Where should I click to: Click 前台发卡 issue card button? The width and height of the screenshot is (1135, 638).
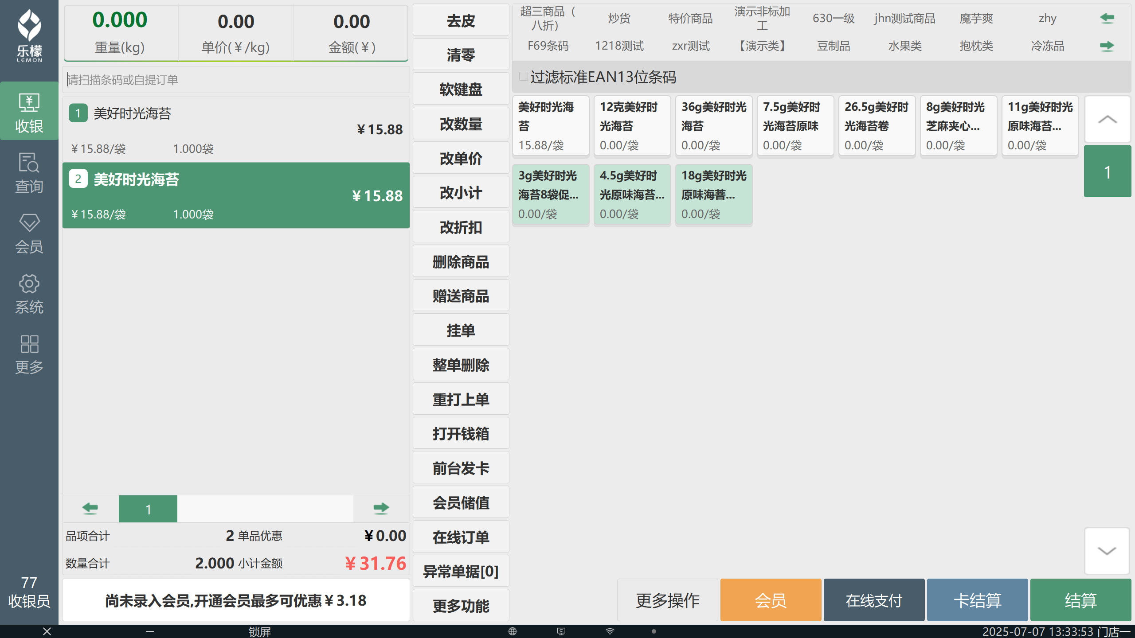pyautogui.click(x=461, y=468)
